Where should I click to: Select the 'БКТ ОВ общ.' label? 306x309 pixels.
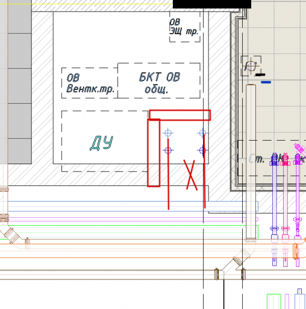160,83
